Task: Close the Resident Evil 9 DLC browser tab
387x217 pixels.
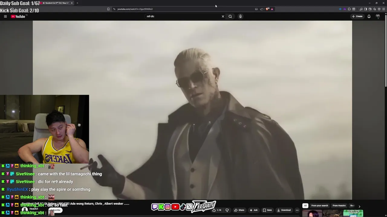Action: coord(72,3)
